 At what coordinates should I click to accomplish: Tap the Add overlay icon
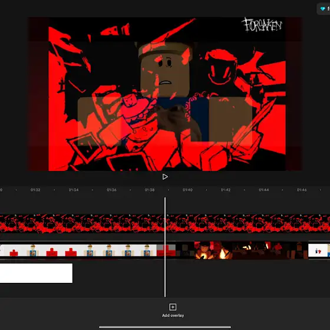tap(173, 307)
